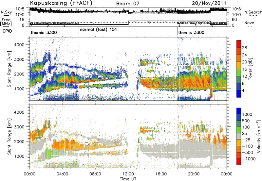Click the 18 MHz frequency tick label
Screen dimensions: 262x181
pos(22,20)
